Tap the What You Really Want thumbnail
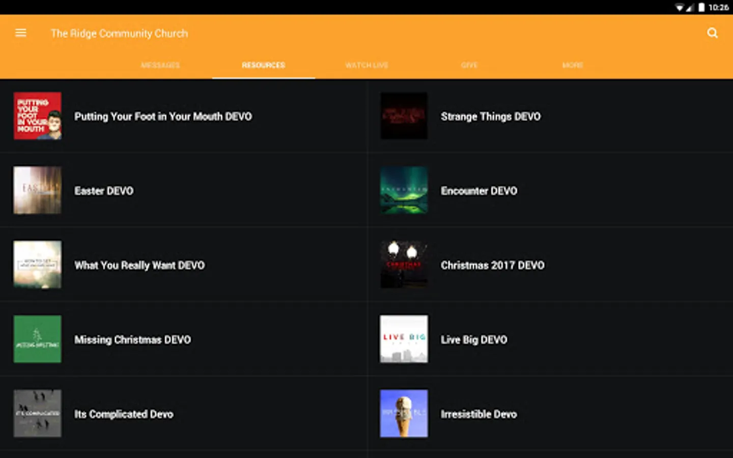This screenshot has height=458, width=733. [38, 265]
